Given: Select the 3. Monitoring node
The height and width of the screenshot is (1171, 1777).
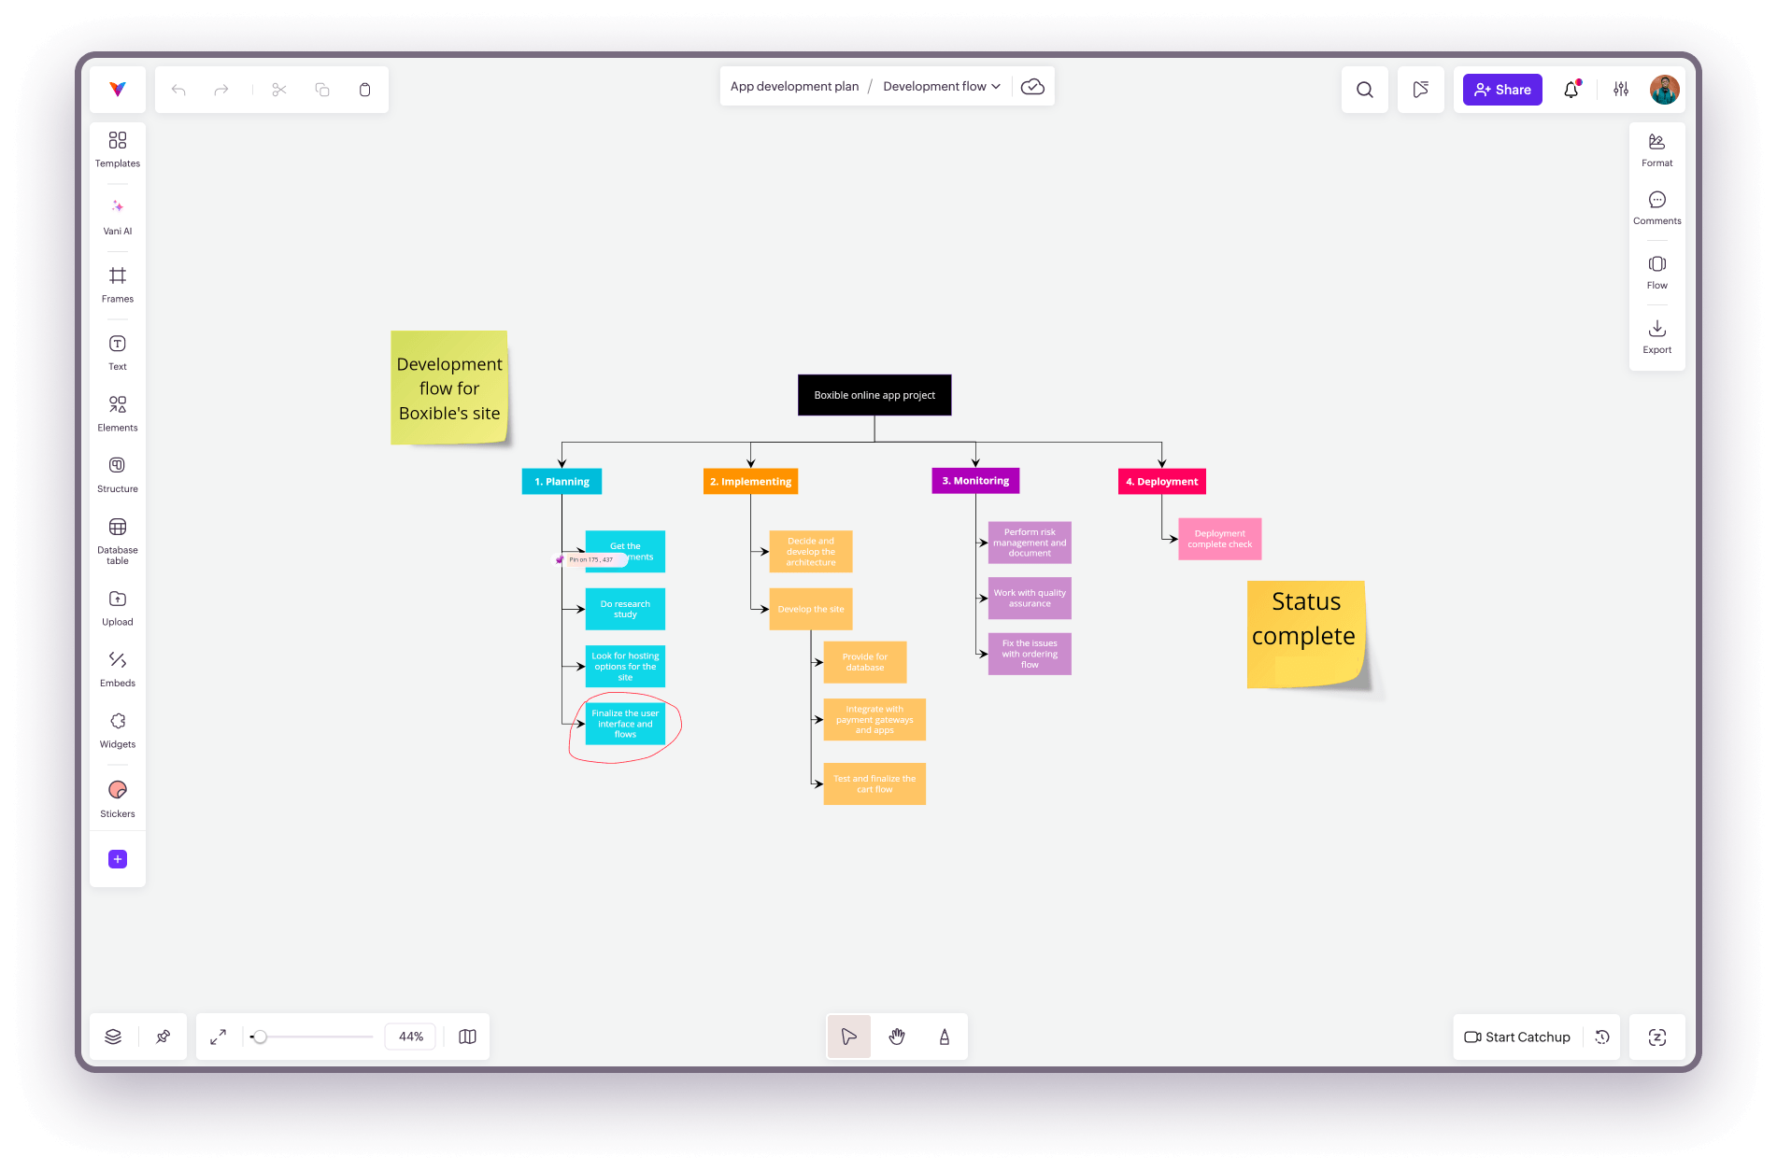Looking at the screenshot, I should pyautogui.click(x=975, y=481).
